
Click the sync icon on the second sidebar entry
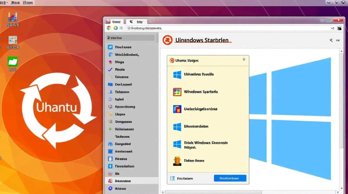pos(111,55)
